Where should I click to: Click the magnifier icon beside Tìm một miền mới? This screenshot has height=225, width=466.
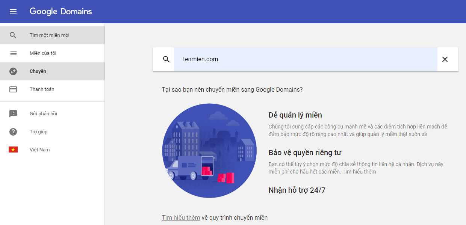pos(13,35)
